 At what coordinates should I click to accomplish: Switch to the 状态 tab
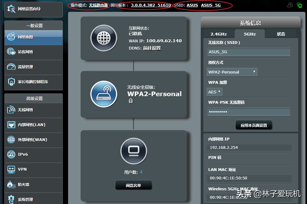pyautogui.click(x=281, y=34)
